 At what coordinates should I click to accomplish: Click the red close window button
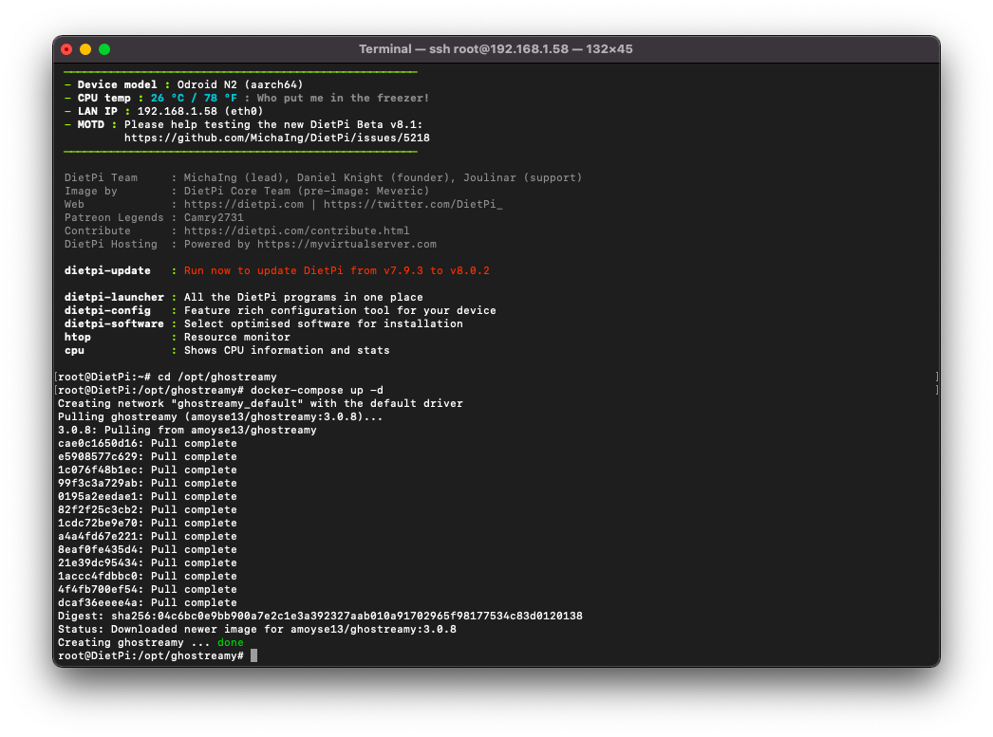click(66, 49)
